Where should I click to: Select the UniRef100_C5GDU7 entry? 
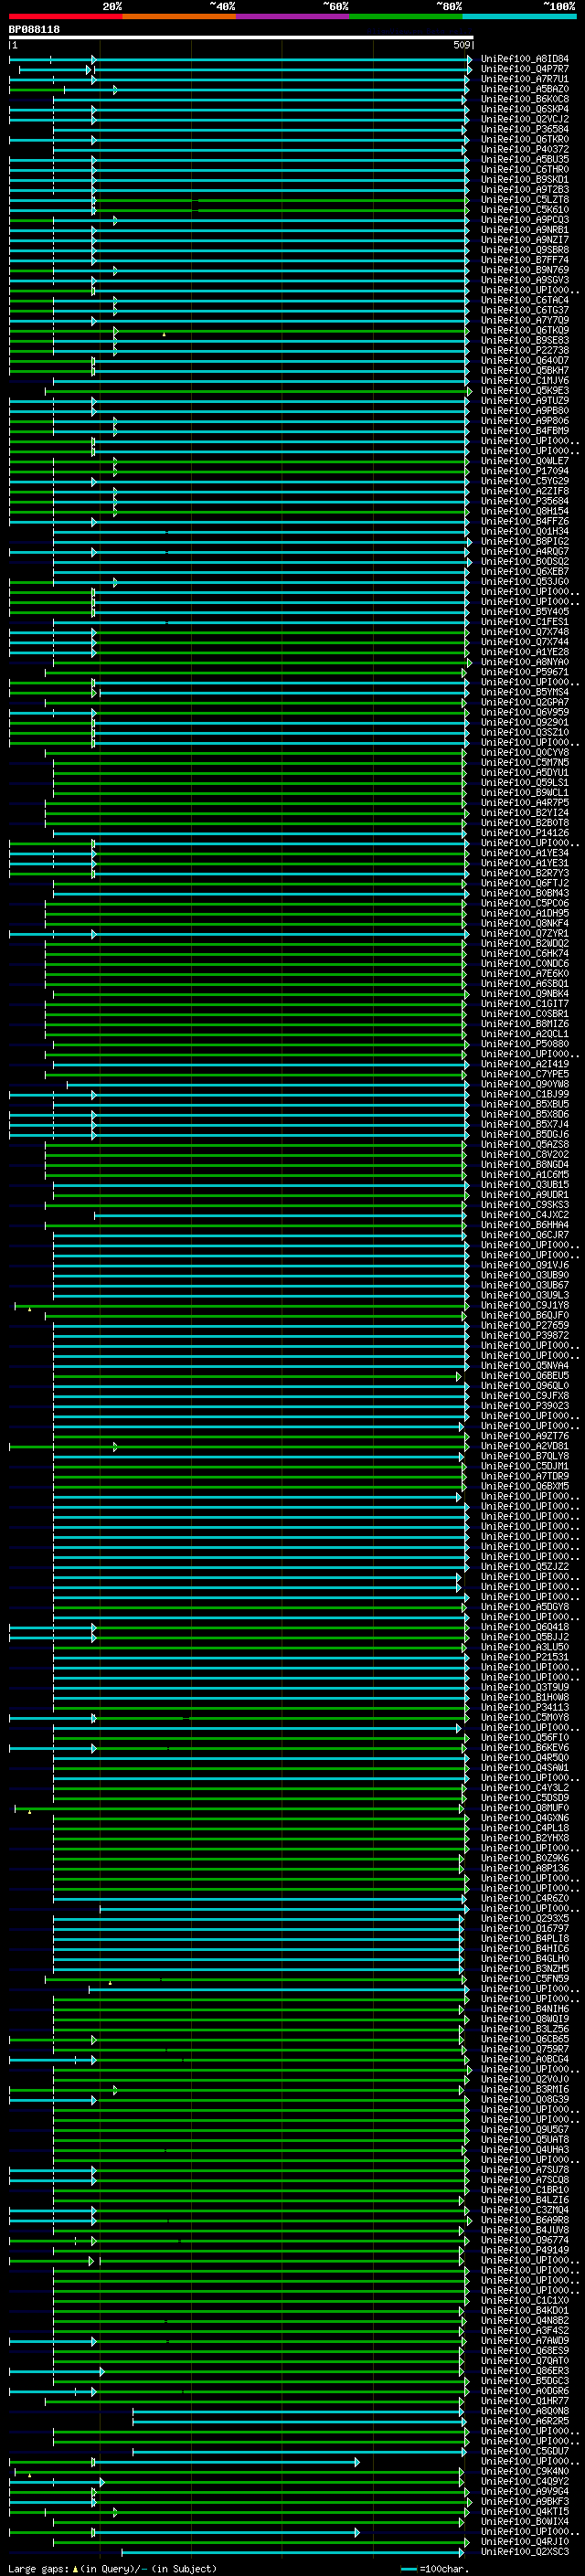tap(524, 2451)
